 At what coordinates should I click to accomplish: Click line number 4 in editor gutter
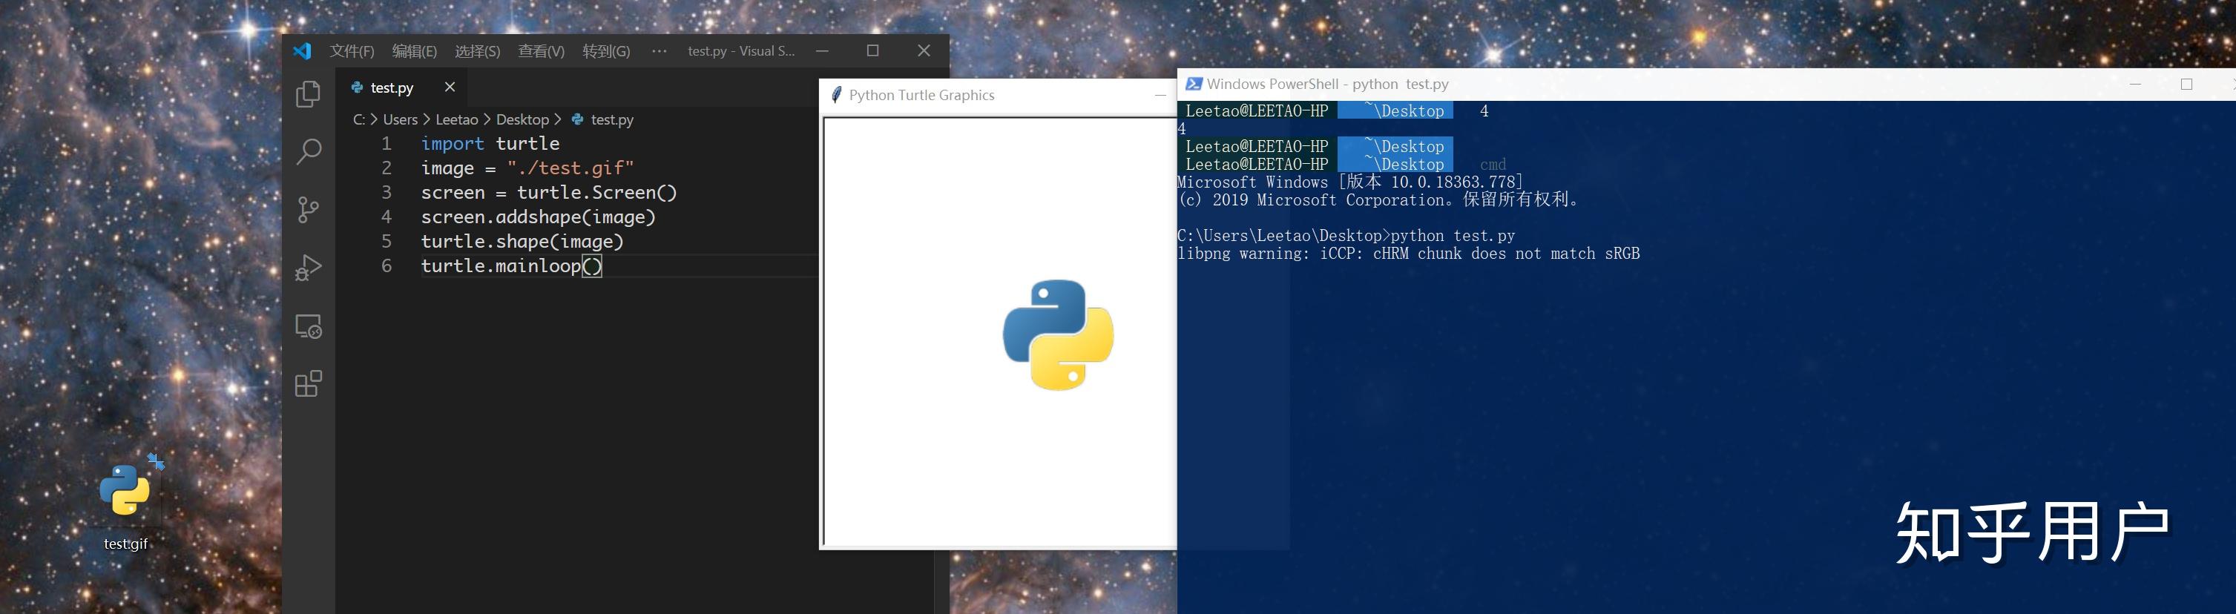tap(387, 217)
